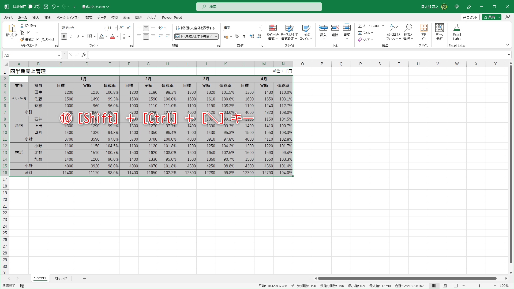This screenshot has height=289, width=514.
Task: Switch to Page Break Preview in status bar
Action: coord(456,286)
